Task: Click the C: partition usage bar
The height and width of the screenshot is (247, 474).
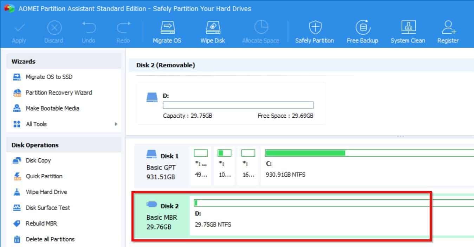Action: (369, 153)
